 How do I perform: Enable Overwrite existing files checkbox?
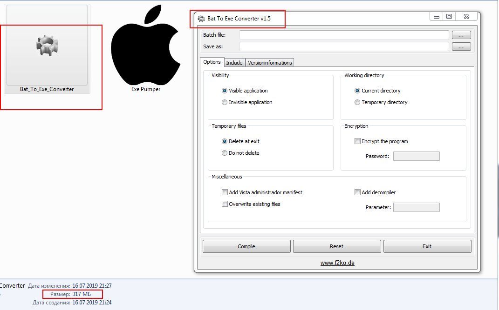tap(225, 204)
